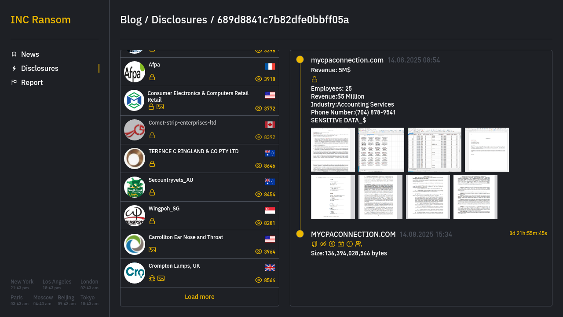
Task: Click the lock icon under Wingpoh_SG
Action: pos(152,221)
